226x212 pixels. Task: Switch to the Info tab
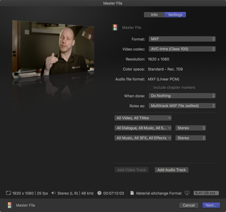pyautogui.click(x=154, y=15)
